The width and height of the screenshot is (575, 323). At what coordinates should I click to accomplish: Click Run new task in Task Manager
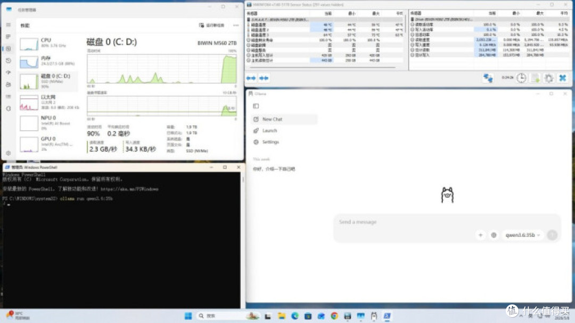click(x=211, y=25)
